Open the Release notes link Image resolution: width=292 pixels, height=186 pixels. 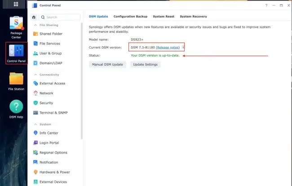(168, 48)
